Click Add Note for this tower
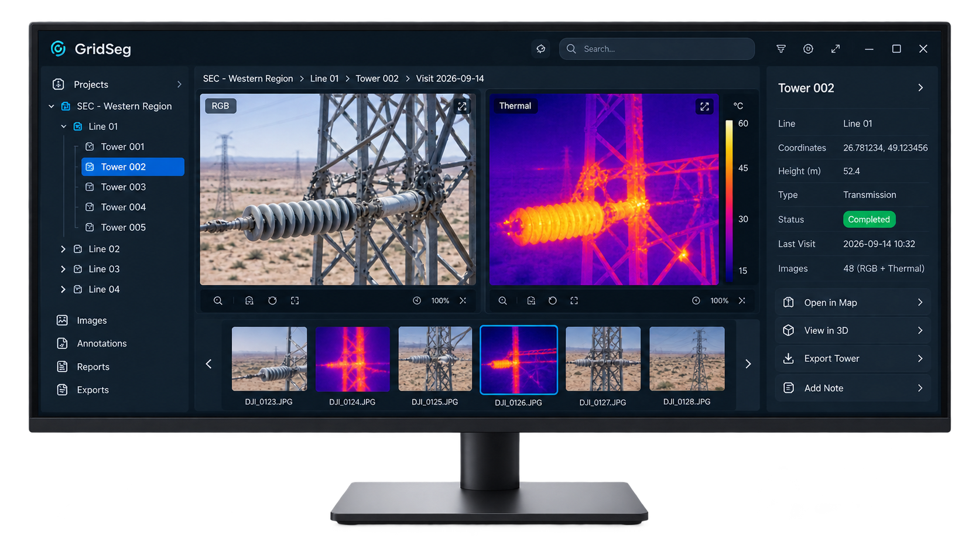Viewport: 979px width, 551px height. [x=853, y=388]
